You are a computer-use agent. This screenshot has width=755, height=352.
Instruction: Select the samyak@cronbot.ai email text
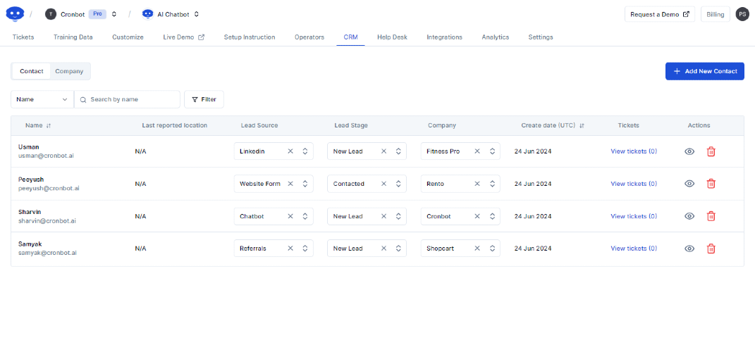(48, 253)
